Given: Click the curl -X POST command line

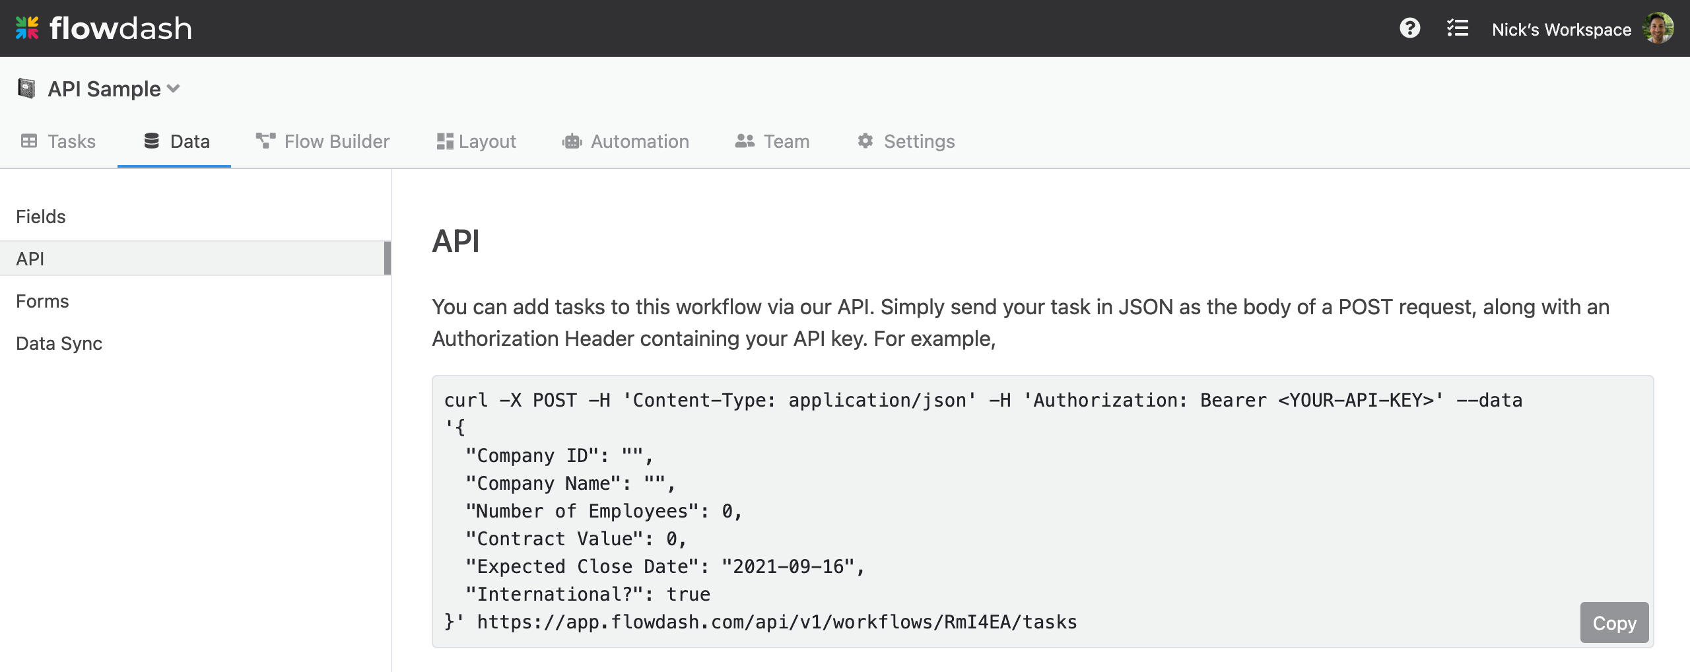Looking at the screenshot, I should coord(983,400).
